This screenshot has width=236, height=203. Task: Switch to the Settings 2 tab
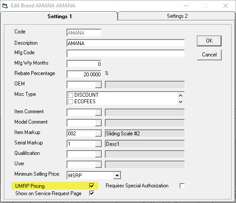[177, 16]
